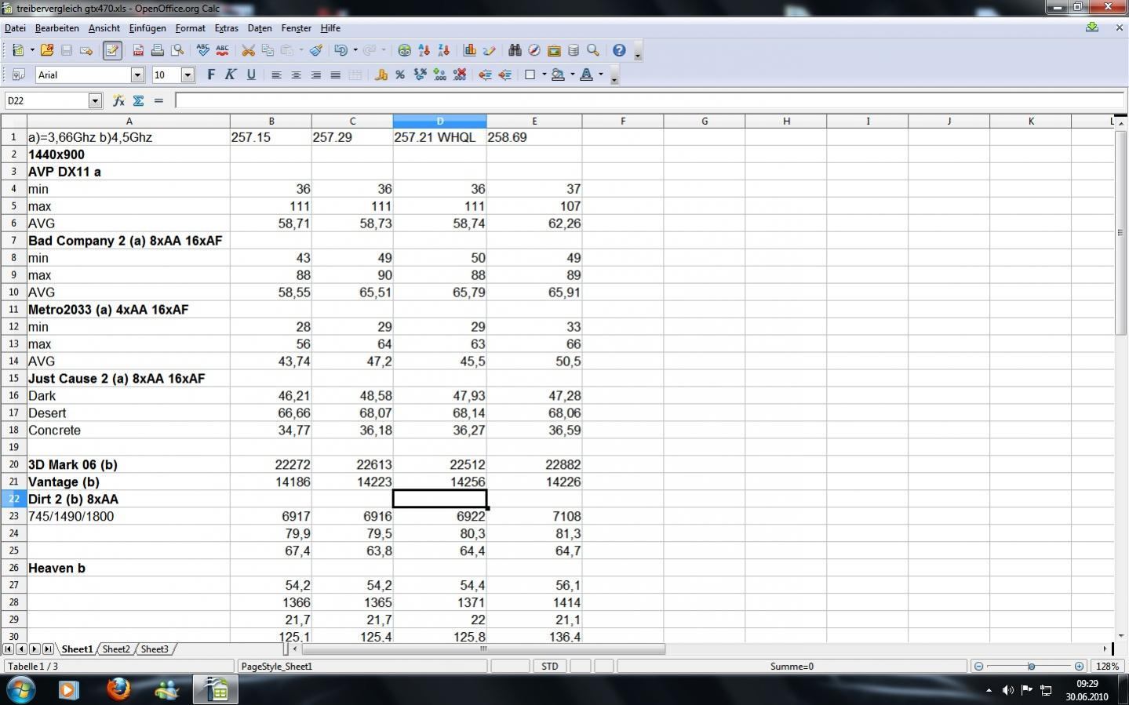Open the Borders dropdown arrow

544,74
